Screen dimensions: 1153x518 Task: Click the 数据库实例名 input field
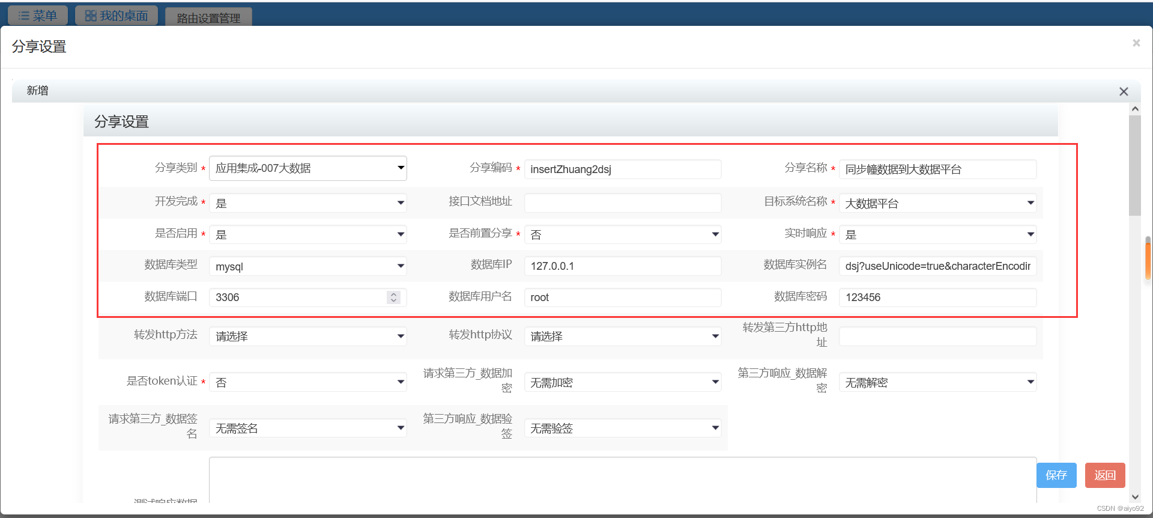click(x=937, y=266)
